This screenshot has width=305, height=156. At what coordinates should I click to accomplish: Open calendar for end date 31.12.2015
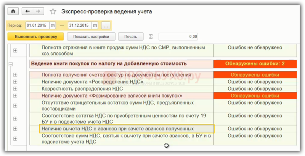click(95, 26)
